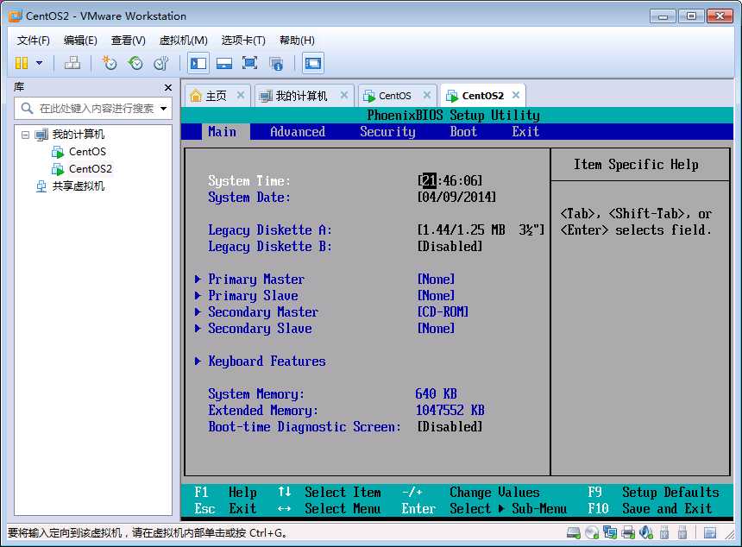Click the message log status bar icon
The width and height of the screenshot is (742, 547).
pyautogui.click(x=710, y=533)
